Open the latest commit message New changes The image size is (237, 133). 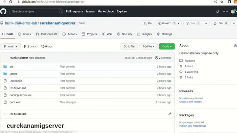coord(37,58)
